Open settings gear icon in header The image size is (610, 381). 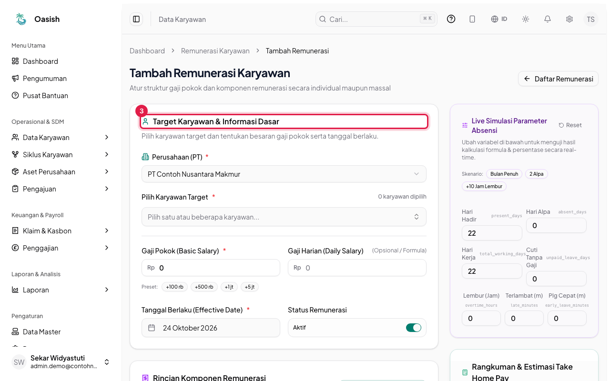[569, 19]
